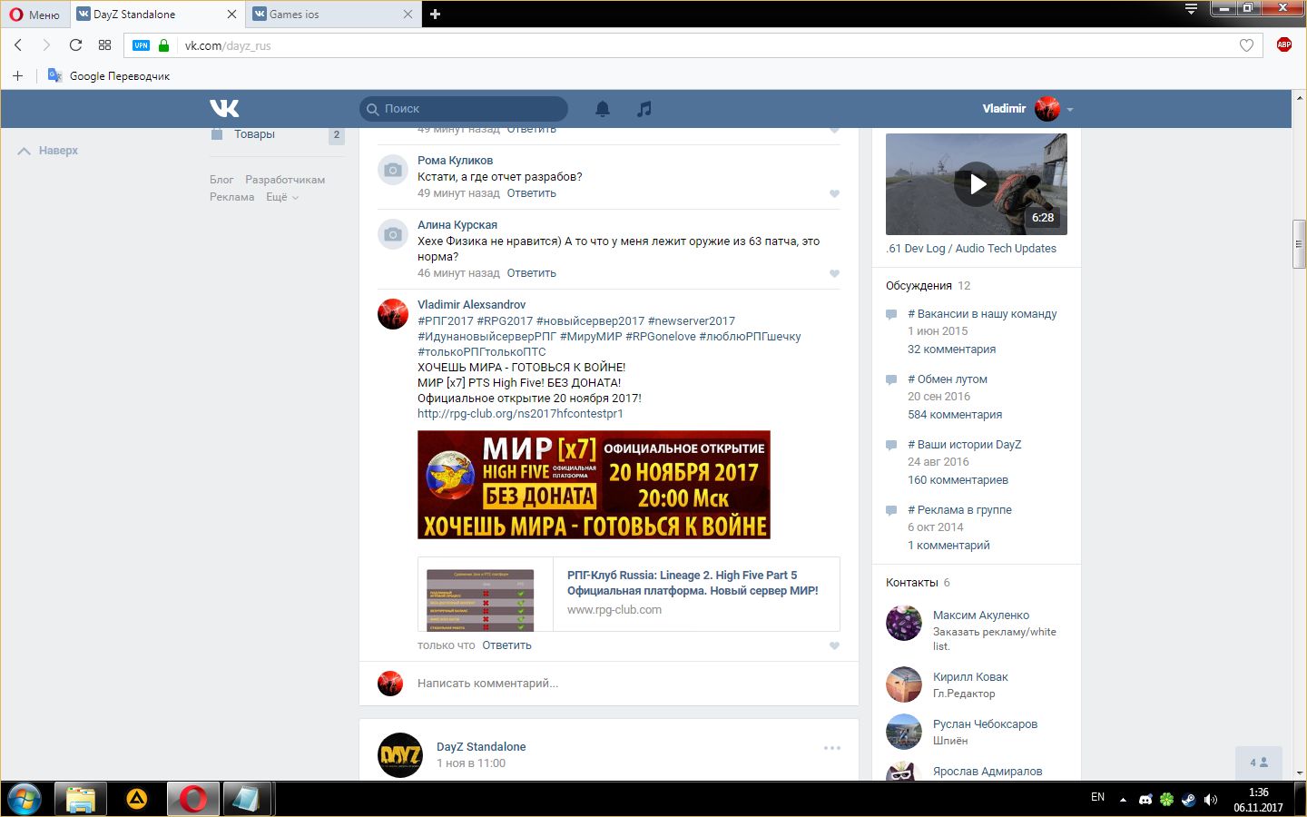1307x817 pixels.
Task: Play the .61 Dev Log video
Action: coord(977,184)
